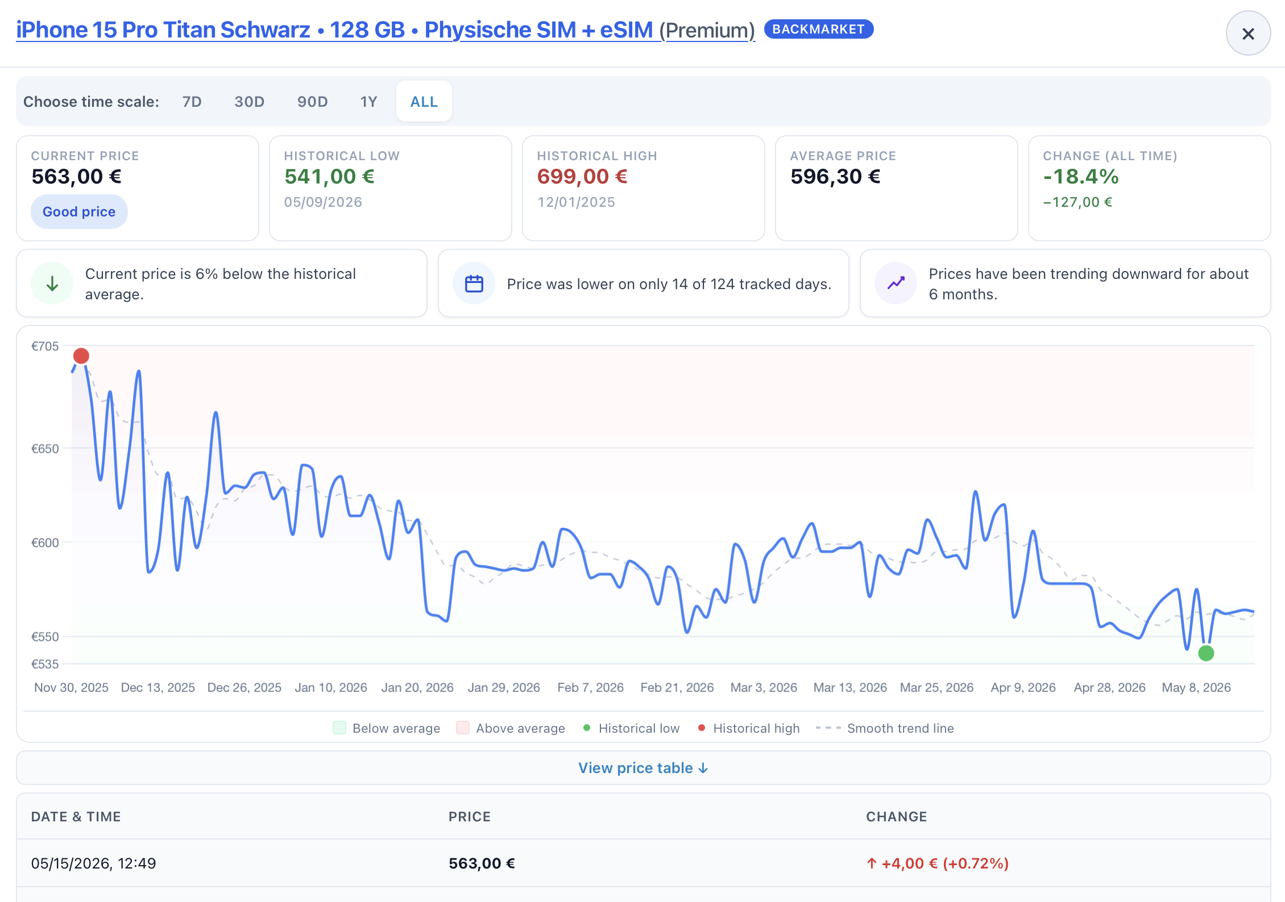Image resolution: width=1285 pixels, height=902 pixels.
Task: Click the historical low date 05/09/2026
Action: coord(324,202)
